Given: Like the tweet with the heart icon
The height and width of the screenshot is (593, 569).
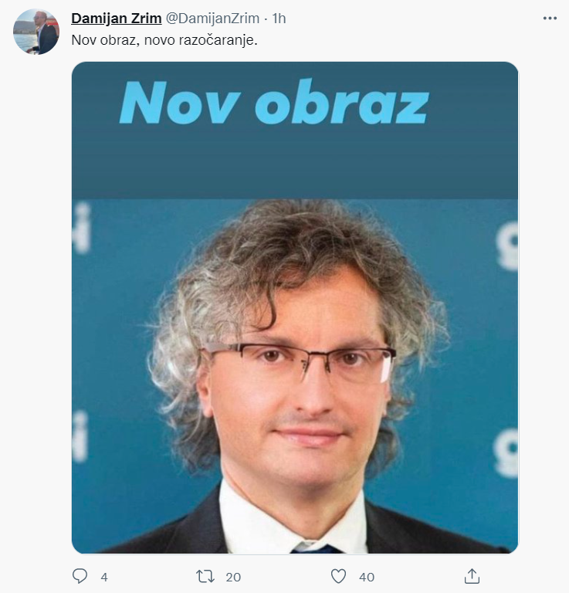Looking at the screenshot, I should click(338, 576).
